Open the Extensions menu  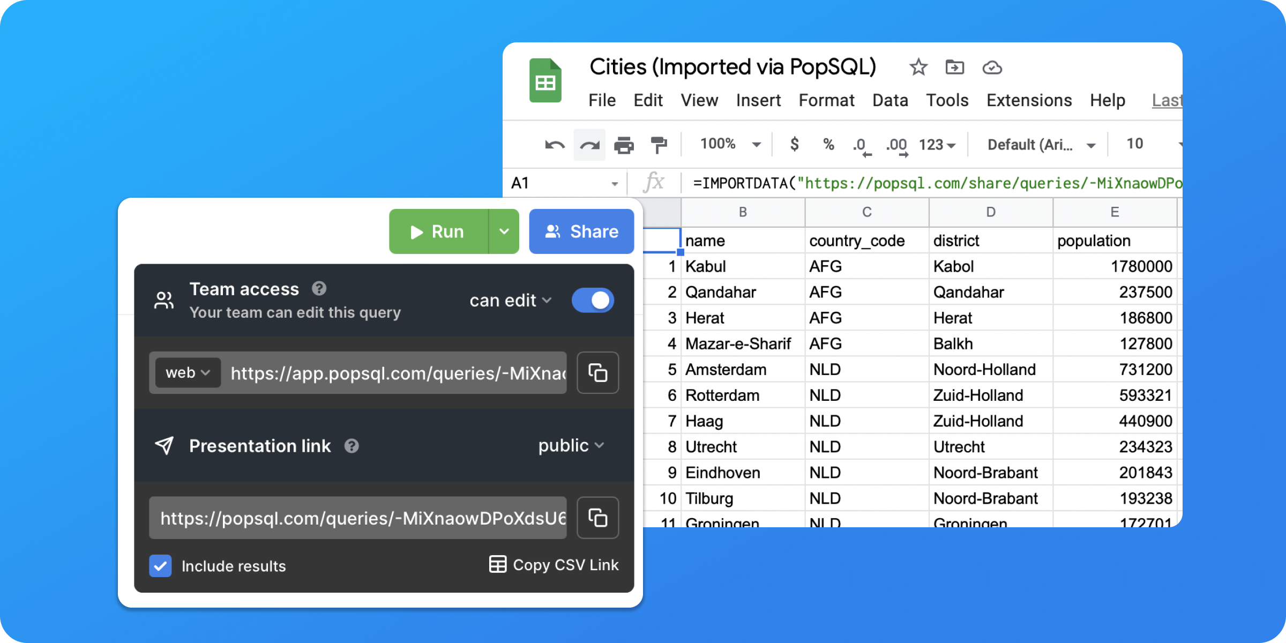(1029, 100)
